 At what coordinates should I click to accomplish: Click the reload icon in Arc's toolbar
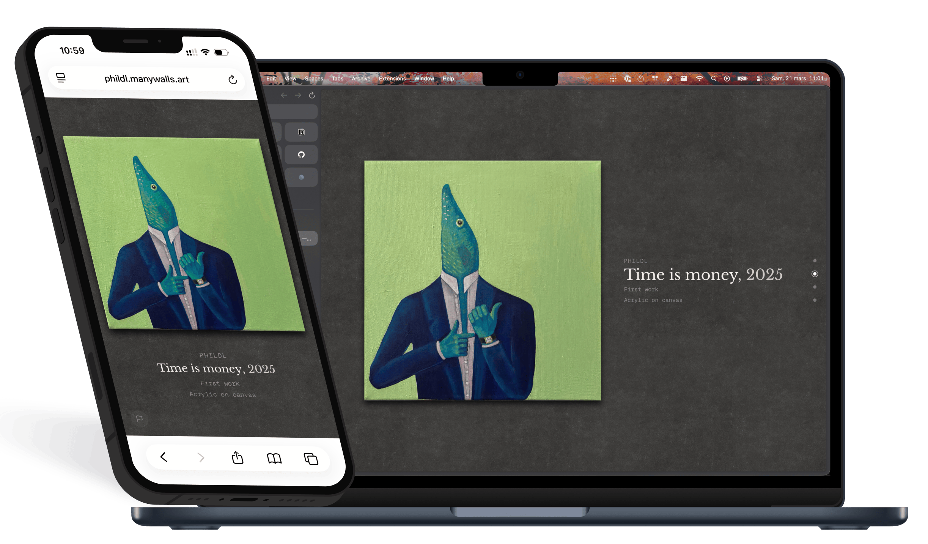(x=311, y=95)
